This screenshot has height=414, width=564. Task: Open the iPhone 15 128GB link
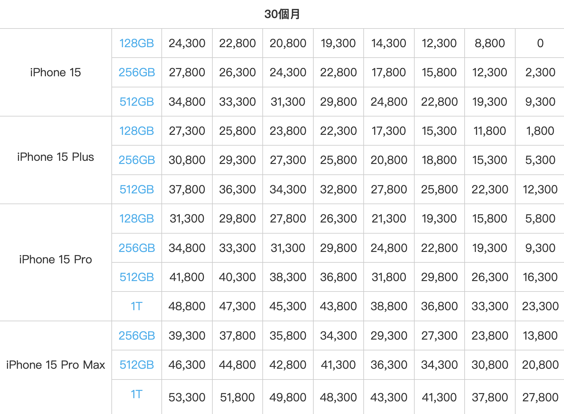click(x=136, y=43)
